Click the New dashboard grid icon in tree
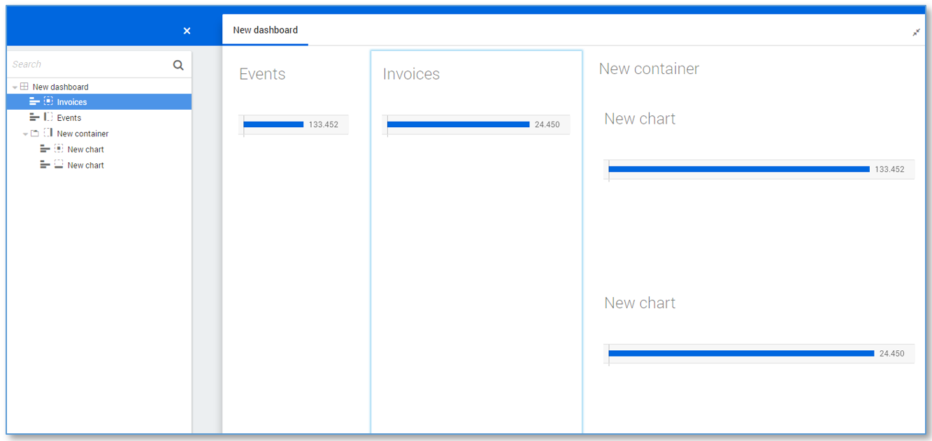Viewport: 932px width, 441px height. [24, 87]
